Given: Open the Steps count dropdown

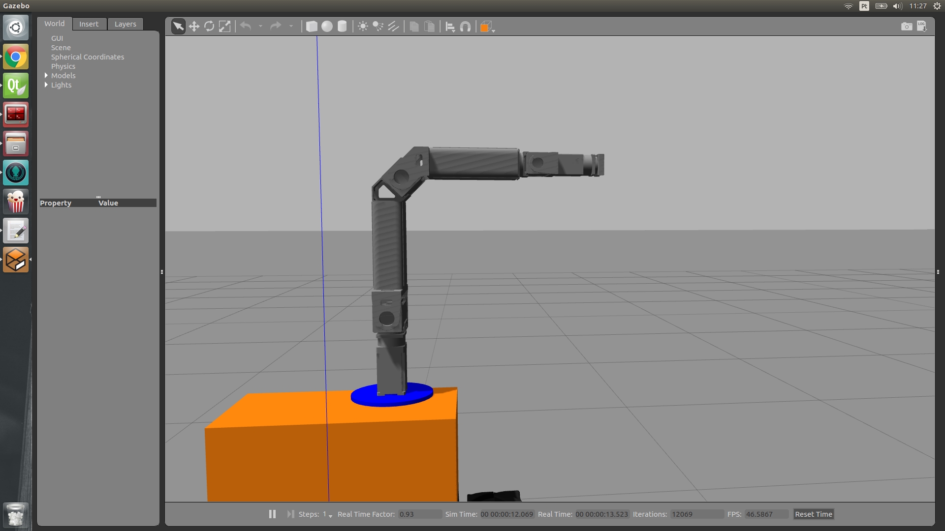Looking at the screenshot, I should pos(327,514).
